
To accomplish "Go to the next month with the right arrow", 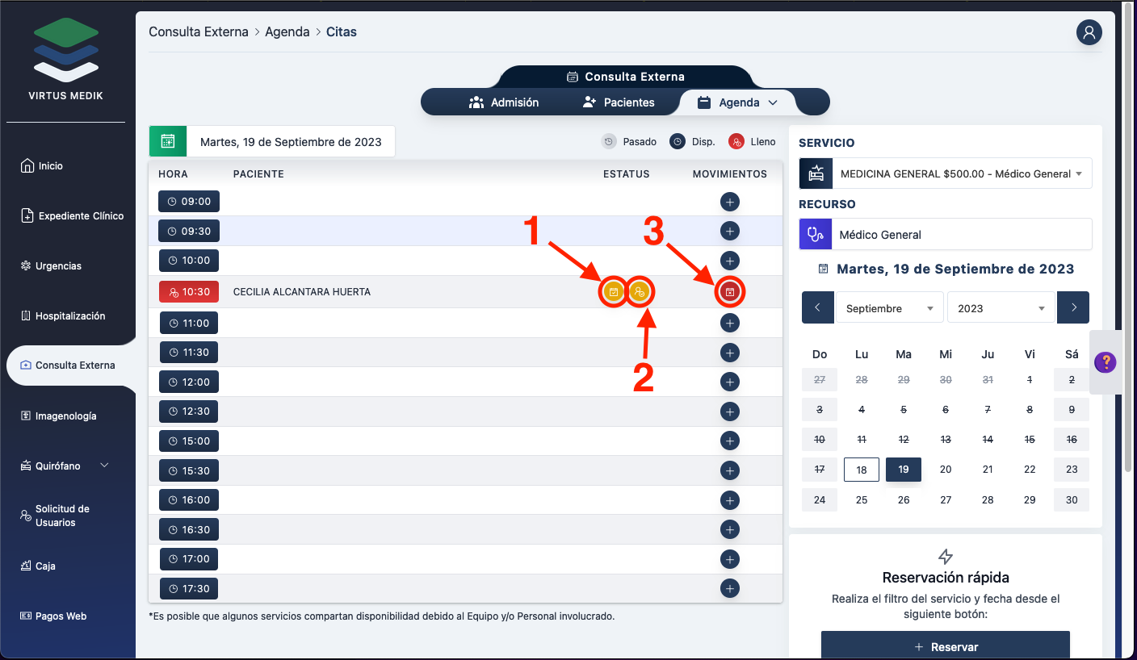I will (1073, 307).
